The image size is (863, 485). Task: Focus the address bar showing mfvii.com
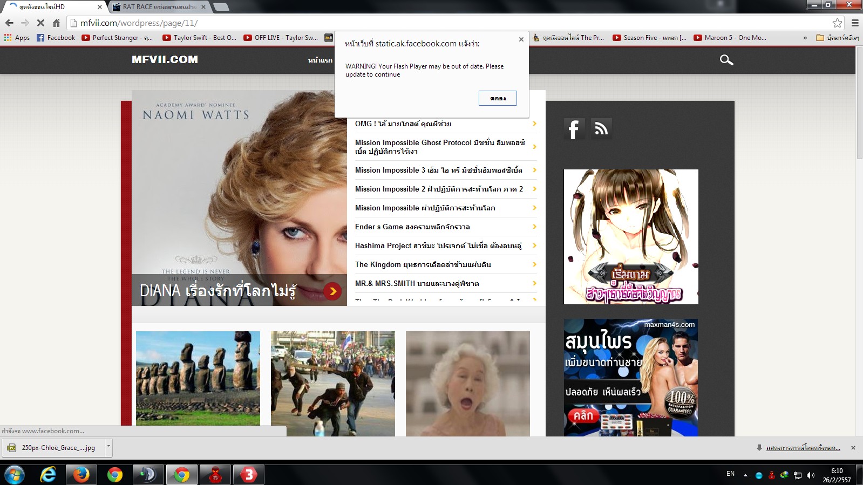point(448,23)
